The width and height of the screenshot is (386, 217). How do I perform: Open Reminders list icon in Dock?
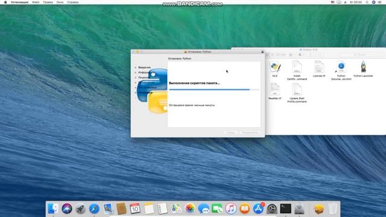click(x=162, y=209)
